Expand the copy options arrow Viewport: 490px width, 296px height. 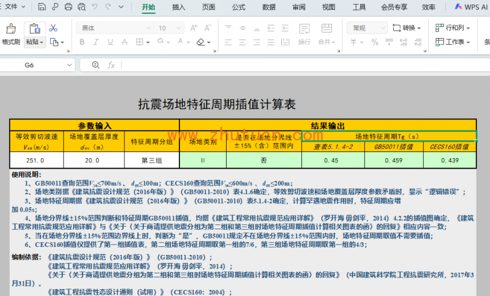coord(62,42)
